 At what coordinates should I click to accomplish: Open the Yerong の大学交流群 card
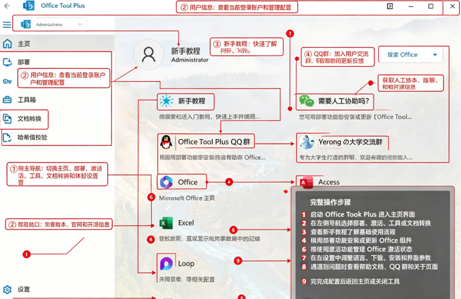[x=342, y=142]
